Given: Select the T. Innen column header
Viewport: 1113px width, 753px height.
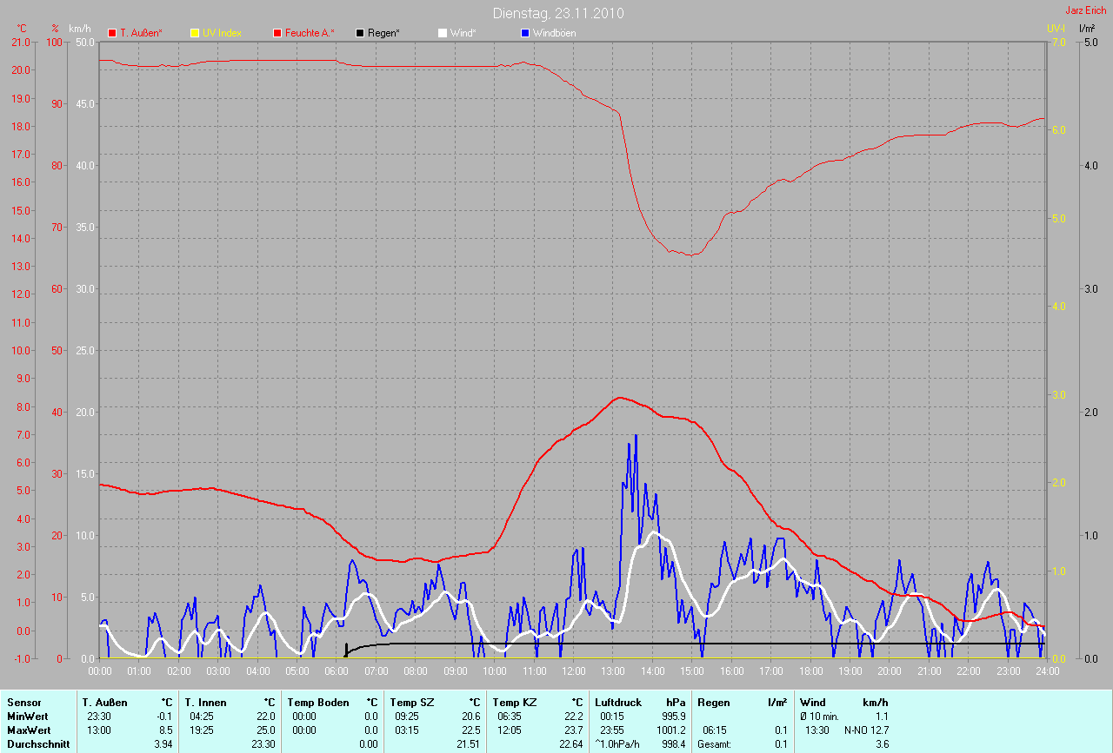Looking at the screenshot, I should coord(204,702).
